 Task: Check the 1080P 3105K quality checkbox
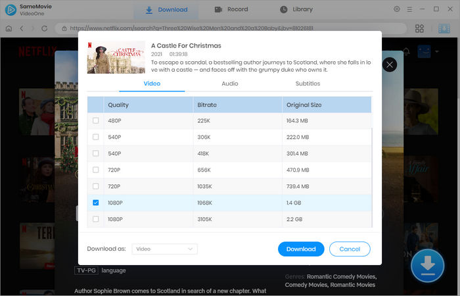coord(96,219)
